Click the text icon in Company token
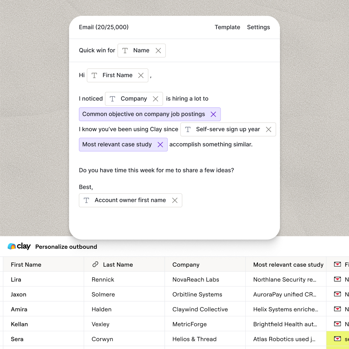 113,99
